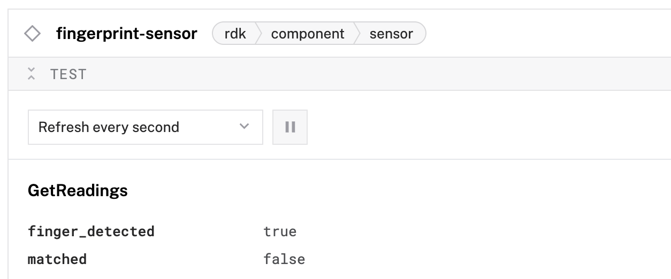Click the finger_detected reading label
Viewport: 671px width, 279px height.
tap(91, 231)
